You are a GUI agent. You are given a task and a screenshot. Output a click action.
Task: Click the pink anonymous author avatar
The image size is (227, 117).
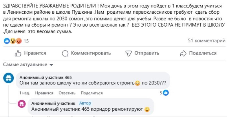coord(22,104)
